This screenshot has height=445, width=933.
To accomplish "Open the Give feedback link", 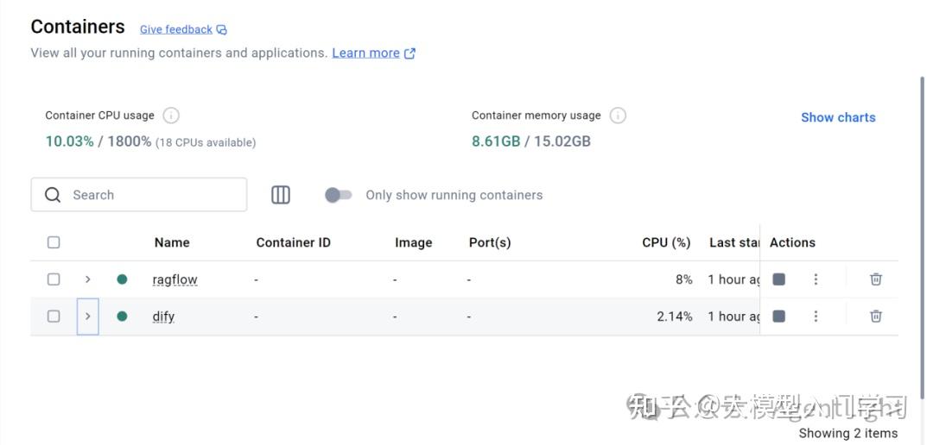I will tap(176, 29).
